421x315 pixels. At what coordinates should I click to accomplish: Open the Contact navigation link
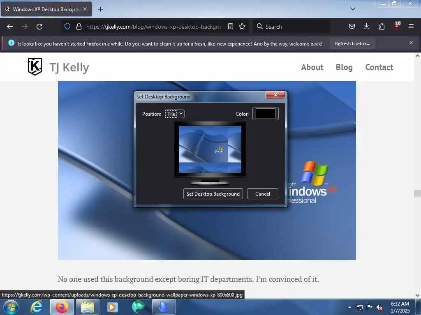(x=379, y=67)
